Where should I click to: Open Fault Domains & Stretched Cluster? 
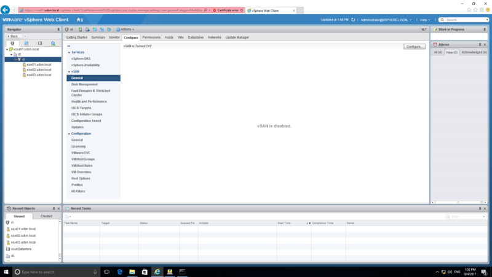(90, 93)
